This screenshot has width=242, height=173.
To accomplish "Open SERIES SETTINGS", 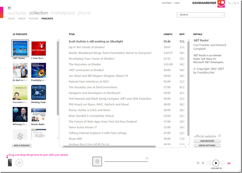I will pyautogui.click(x=207, y=146).
